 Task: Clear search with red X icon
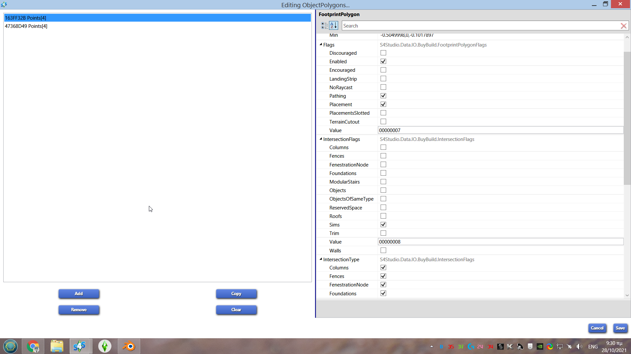(623, 26)
